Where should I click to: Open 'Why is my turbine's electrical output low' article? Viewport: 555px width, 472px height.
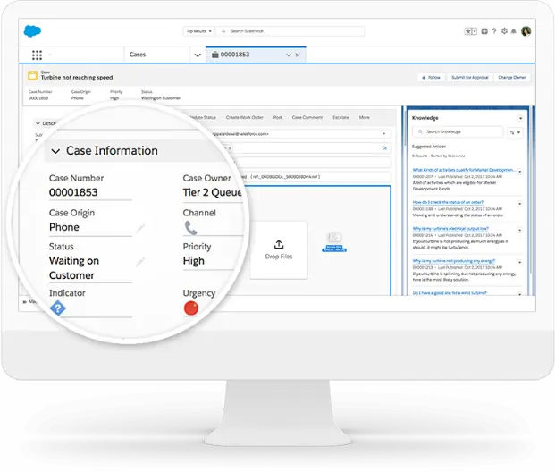point(450,228)
